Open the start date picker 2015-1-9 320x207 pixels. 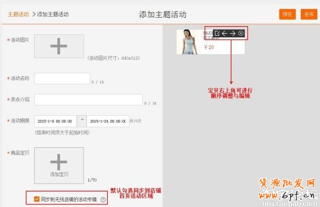[x=55, y=121]
